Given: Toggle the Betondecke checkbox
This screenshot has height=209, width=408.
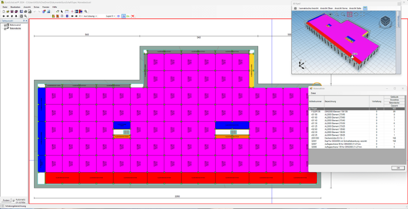Looking at the screenshot, I should click(x=5, y=28).
